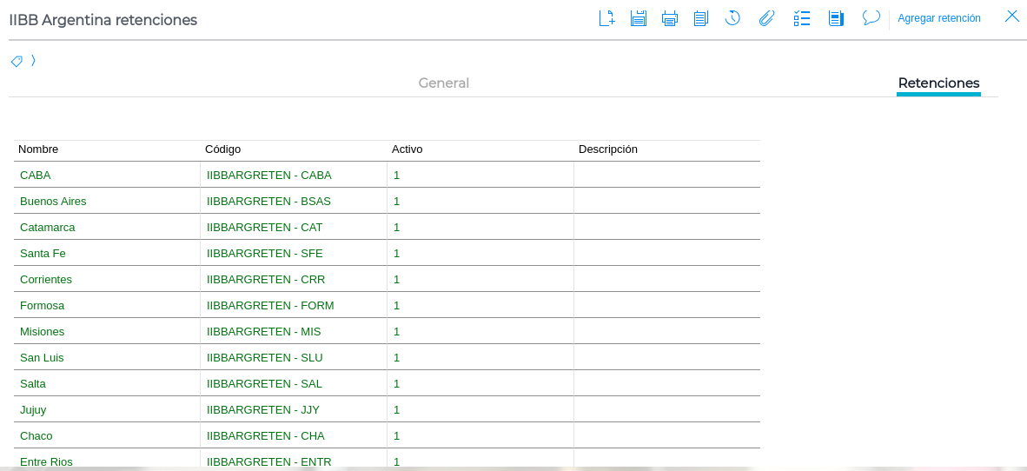1027x471 pixels.
Task: Open the CABA retention row
Action: [36, 175]
